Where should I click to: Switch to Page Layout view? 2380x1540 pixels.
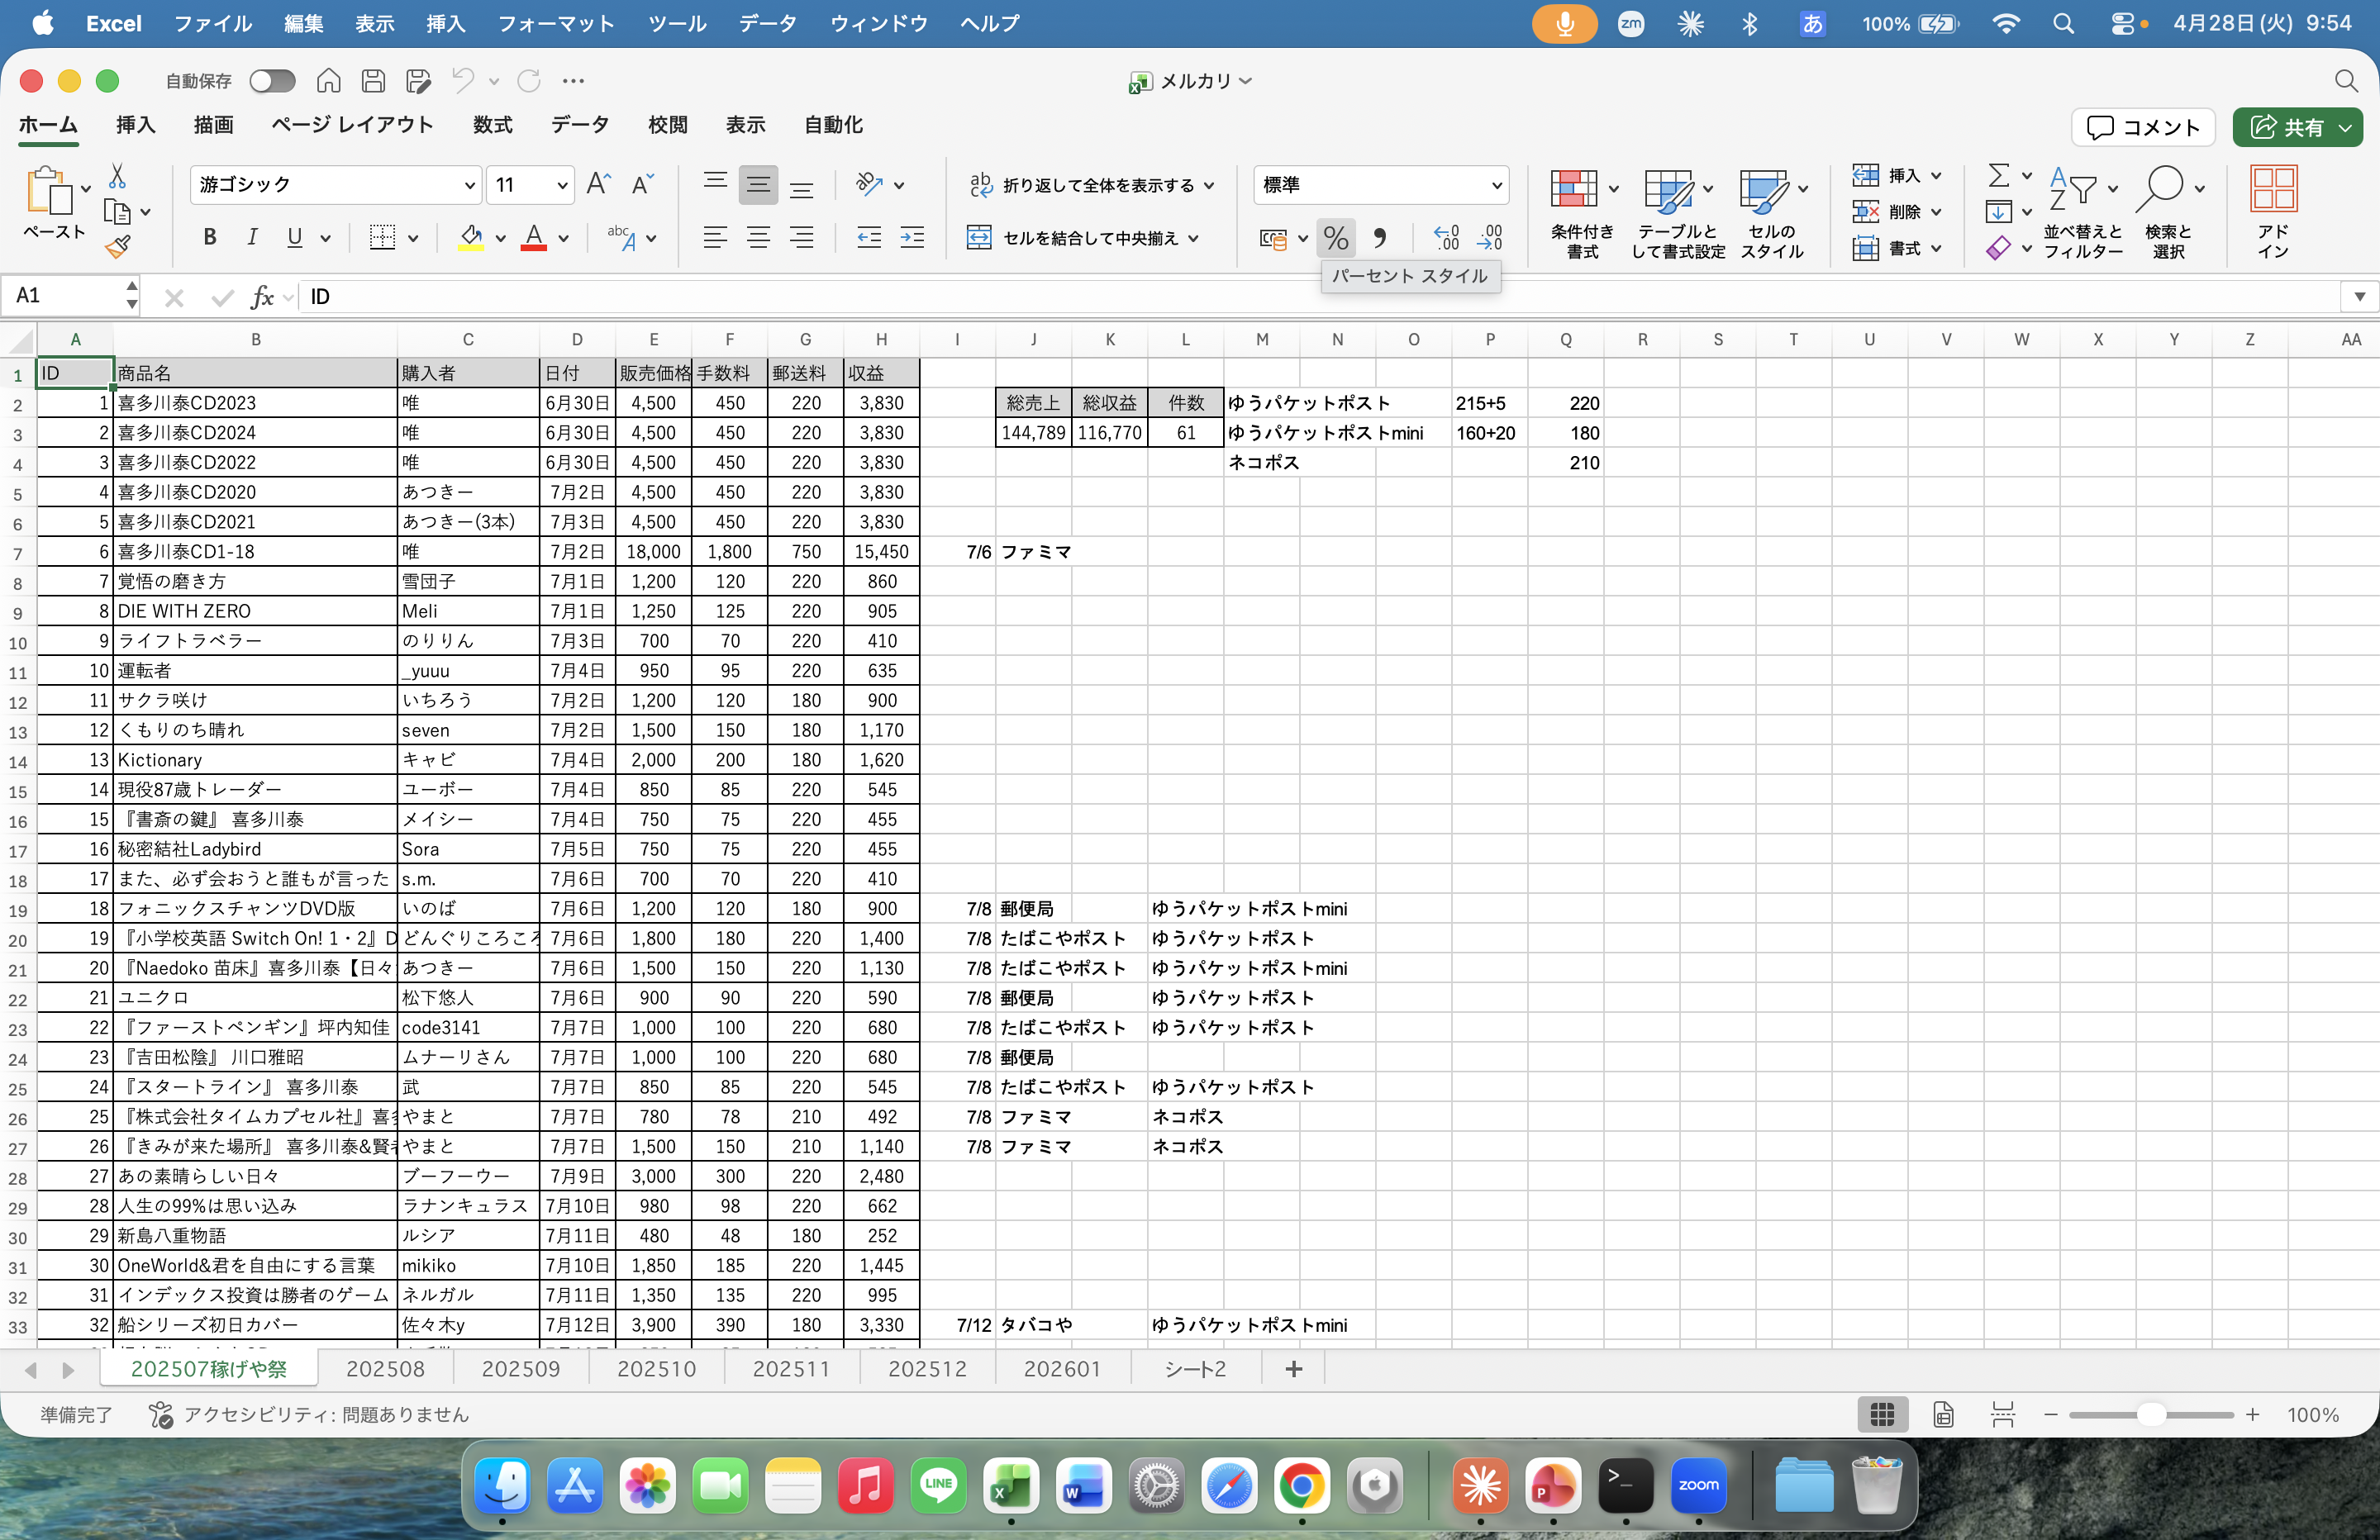[1943, 1415]
